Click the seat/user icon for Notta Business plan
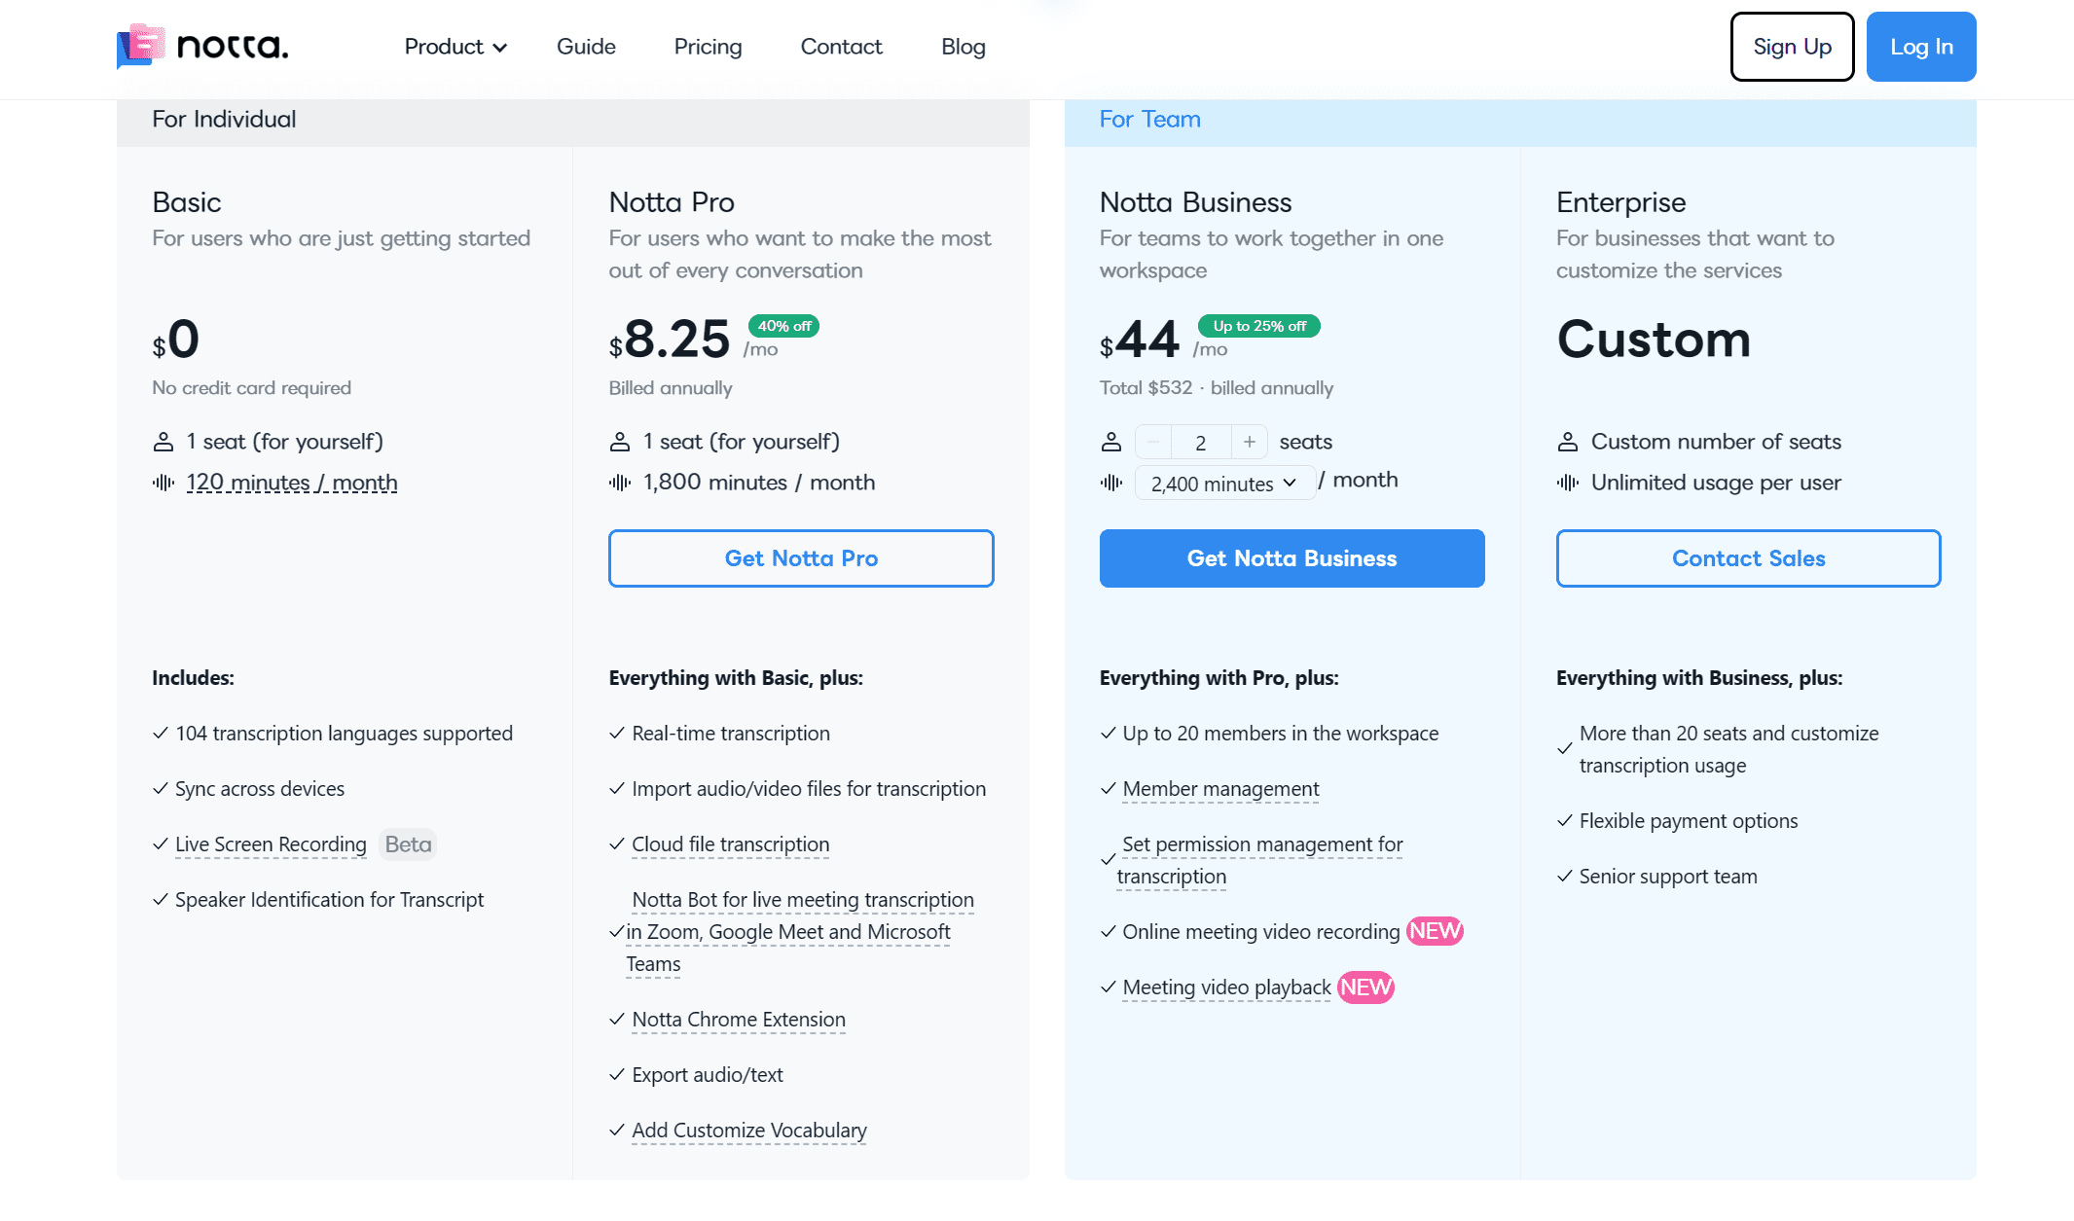The height and width of the screenshot is (1221, 2074). point(1110,439)
